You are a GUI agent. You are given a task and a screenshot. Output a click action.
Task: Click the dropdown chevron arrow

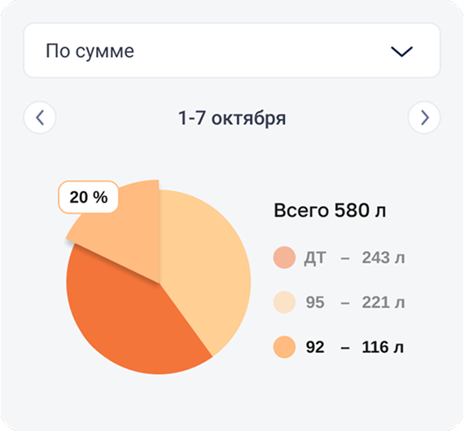click(x=401, y=51)
